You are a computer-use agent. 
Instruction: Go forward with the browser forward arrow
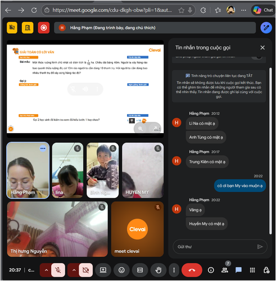tap(21, 10)
